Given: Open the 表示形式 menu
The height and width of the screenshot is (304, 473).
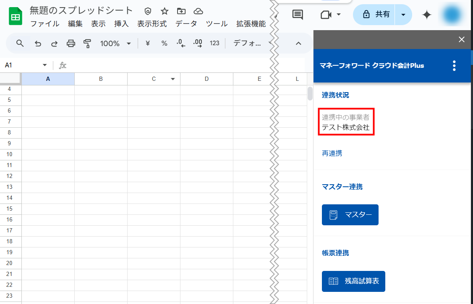Looking at the screenshot, I should 152,24.
